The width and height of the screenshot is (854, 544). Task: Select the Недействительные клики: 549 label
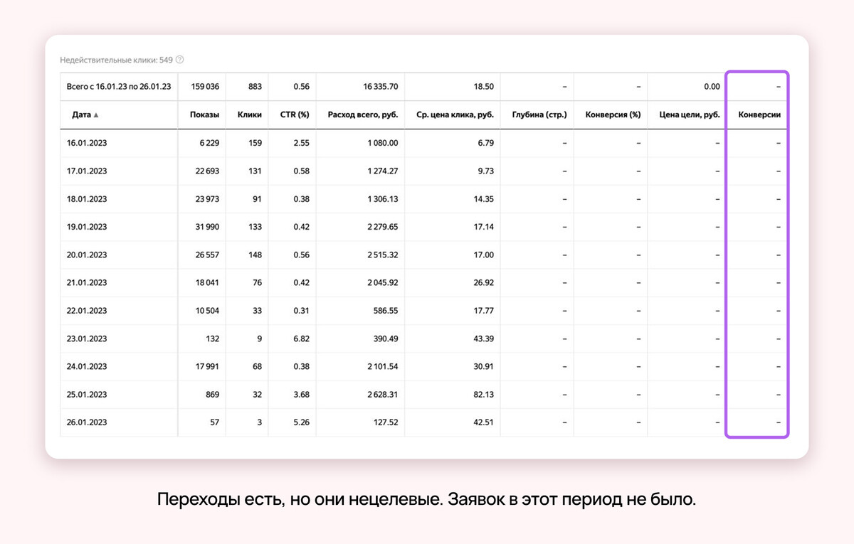[x=117, y=60]
